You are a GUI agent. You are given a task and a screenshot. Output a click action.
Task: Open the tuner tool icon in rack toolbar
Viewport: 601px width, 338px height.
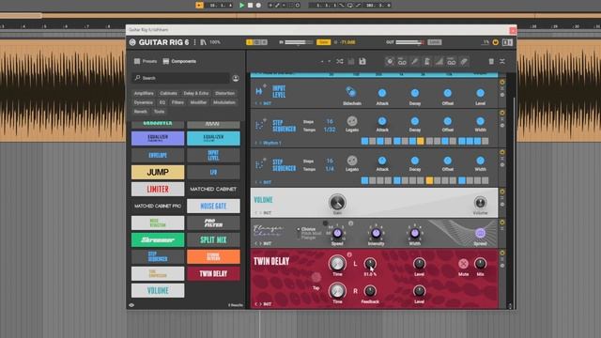point(390,61)
